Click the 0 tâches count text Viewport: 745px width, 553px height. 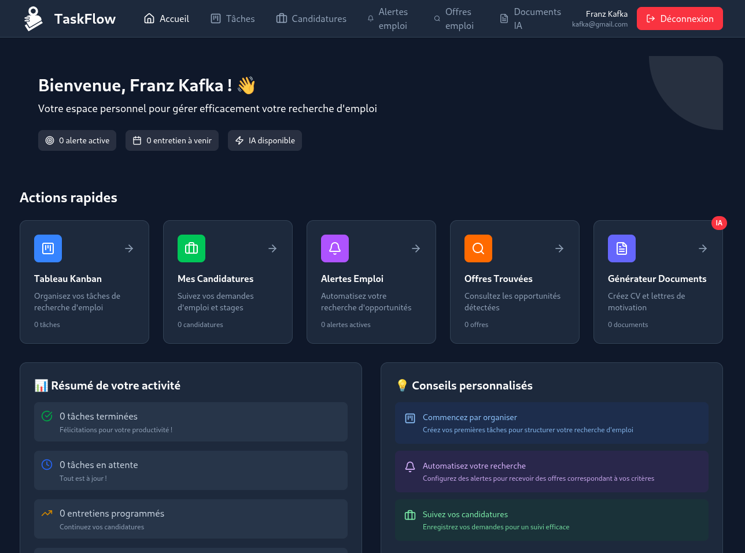(47, 325)
